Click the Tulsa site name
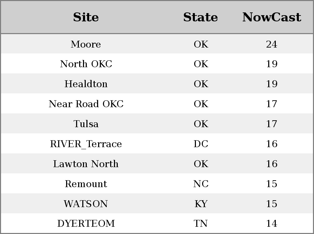The image size is (314, 234). pos(86,124)
